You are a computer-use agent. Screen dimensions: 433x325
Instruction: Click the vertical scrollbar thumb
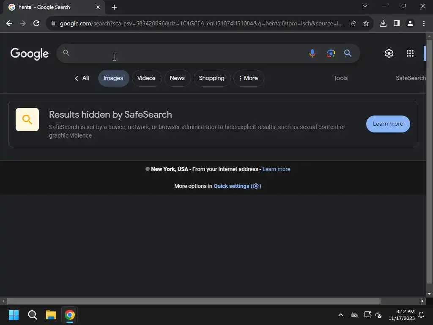(429, 162)
